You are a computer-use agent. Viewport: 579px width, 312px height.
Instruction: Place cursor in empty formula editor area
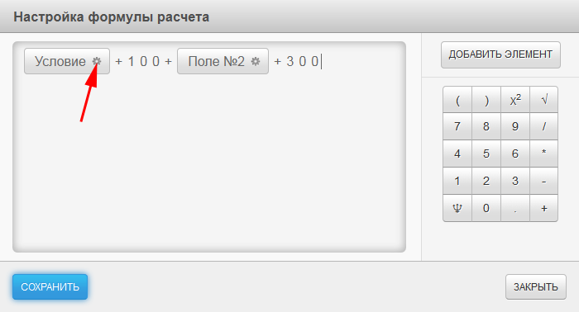[x=209, y=162]
